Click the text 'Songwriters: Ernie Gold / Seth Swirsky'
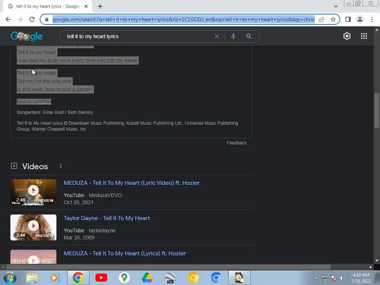This screenshot has height=285, width=380. pos(55,112)
